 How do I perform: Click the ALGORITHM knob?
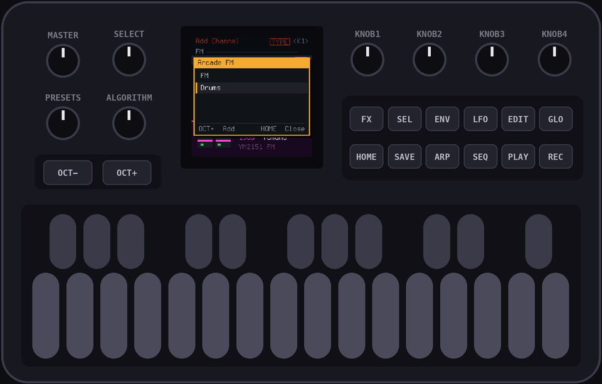(x=129, y=123)
